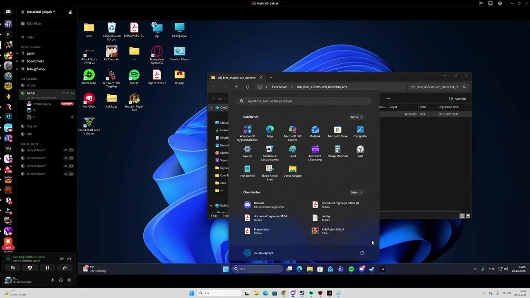This screenshot has width=530, height=298.
Task: Disconnect from the voice channel
Action: [x=69, y=259]
